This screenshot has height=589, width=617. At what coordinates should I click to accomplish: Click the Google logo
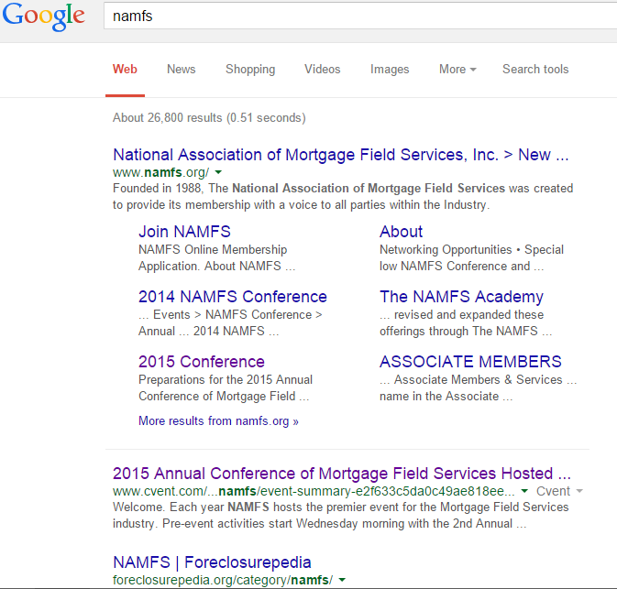pos(43,16)
